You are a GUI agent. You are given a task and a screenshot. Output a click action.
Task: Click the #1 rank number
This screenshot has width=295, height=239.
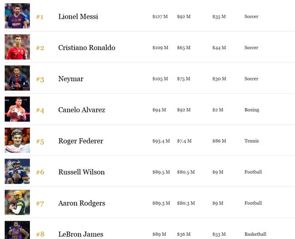click(40, 17)
